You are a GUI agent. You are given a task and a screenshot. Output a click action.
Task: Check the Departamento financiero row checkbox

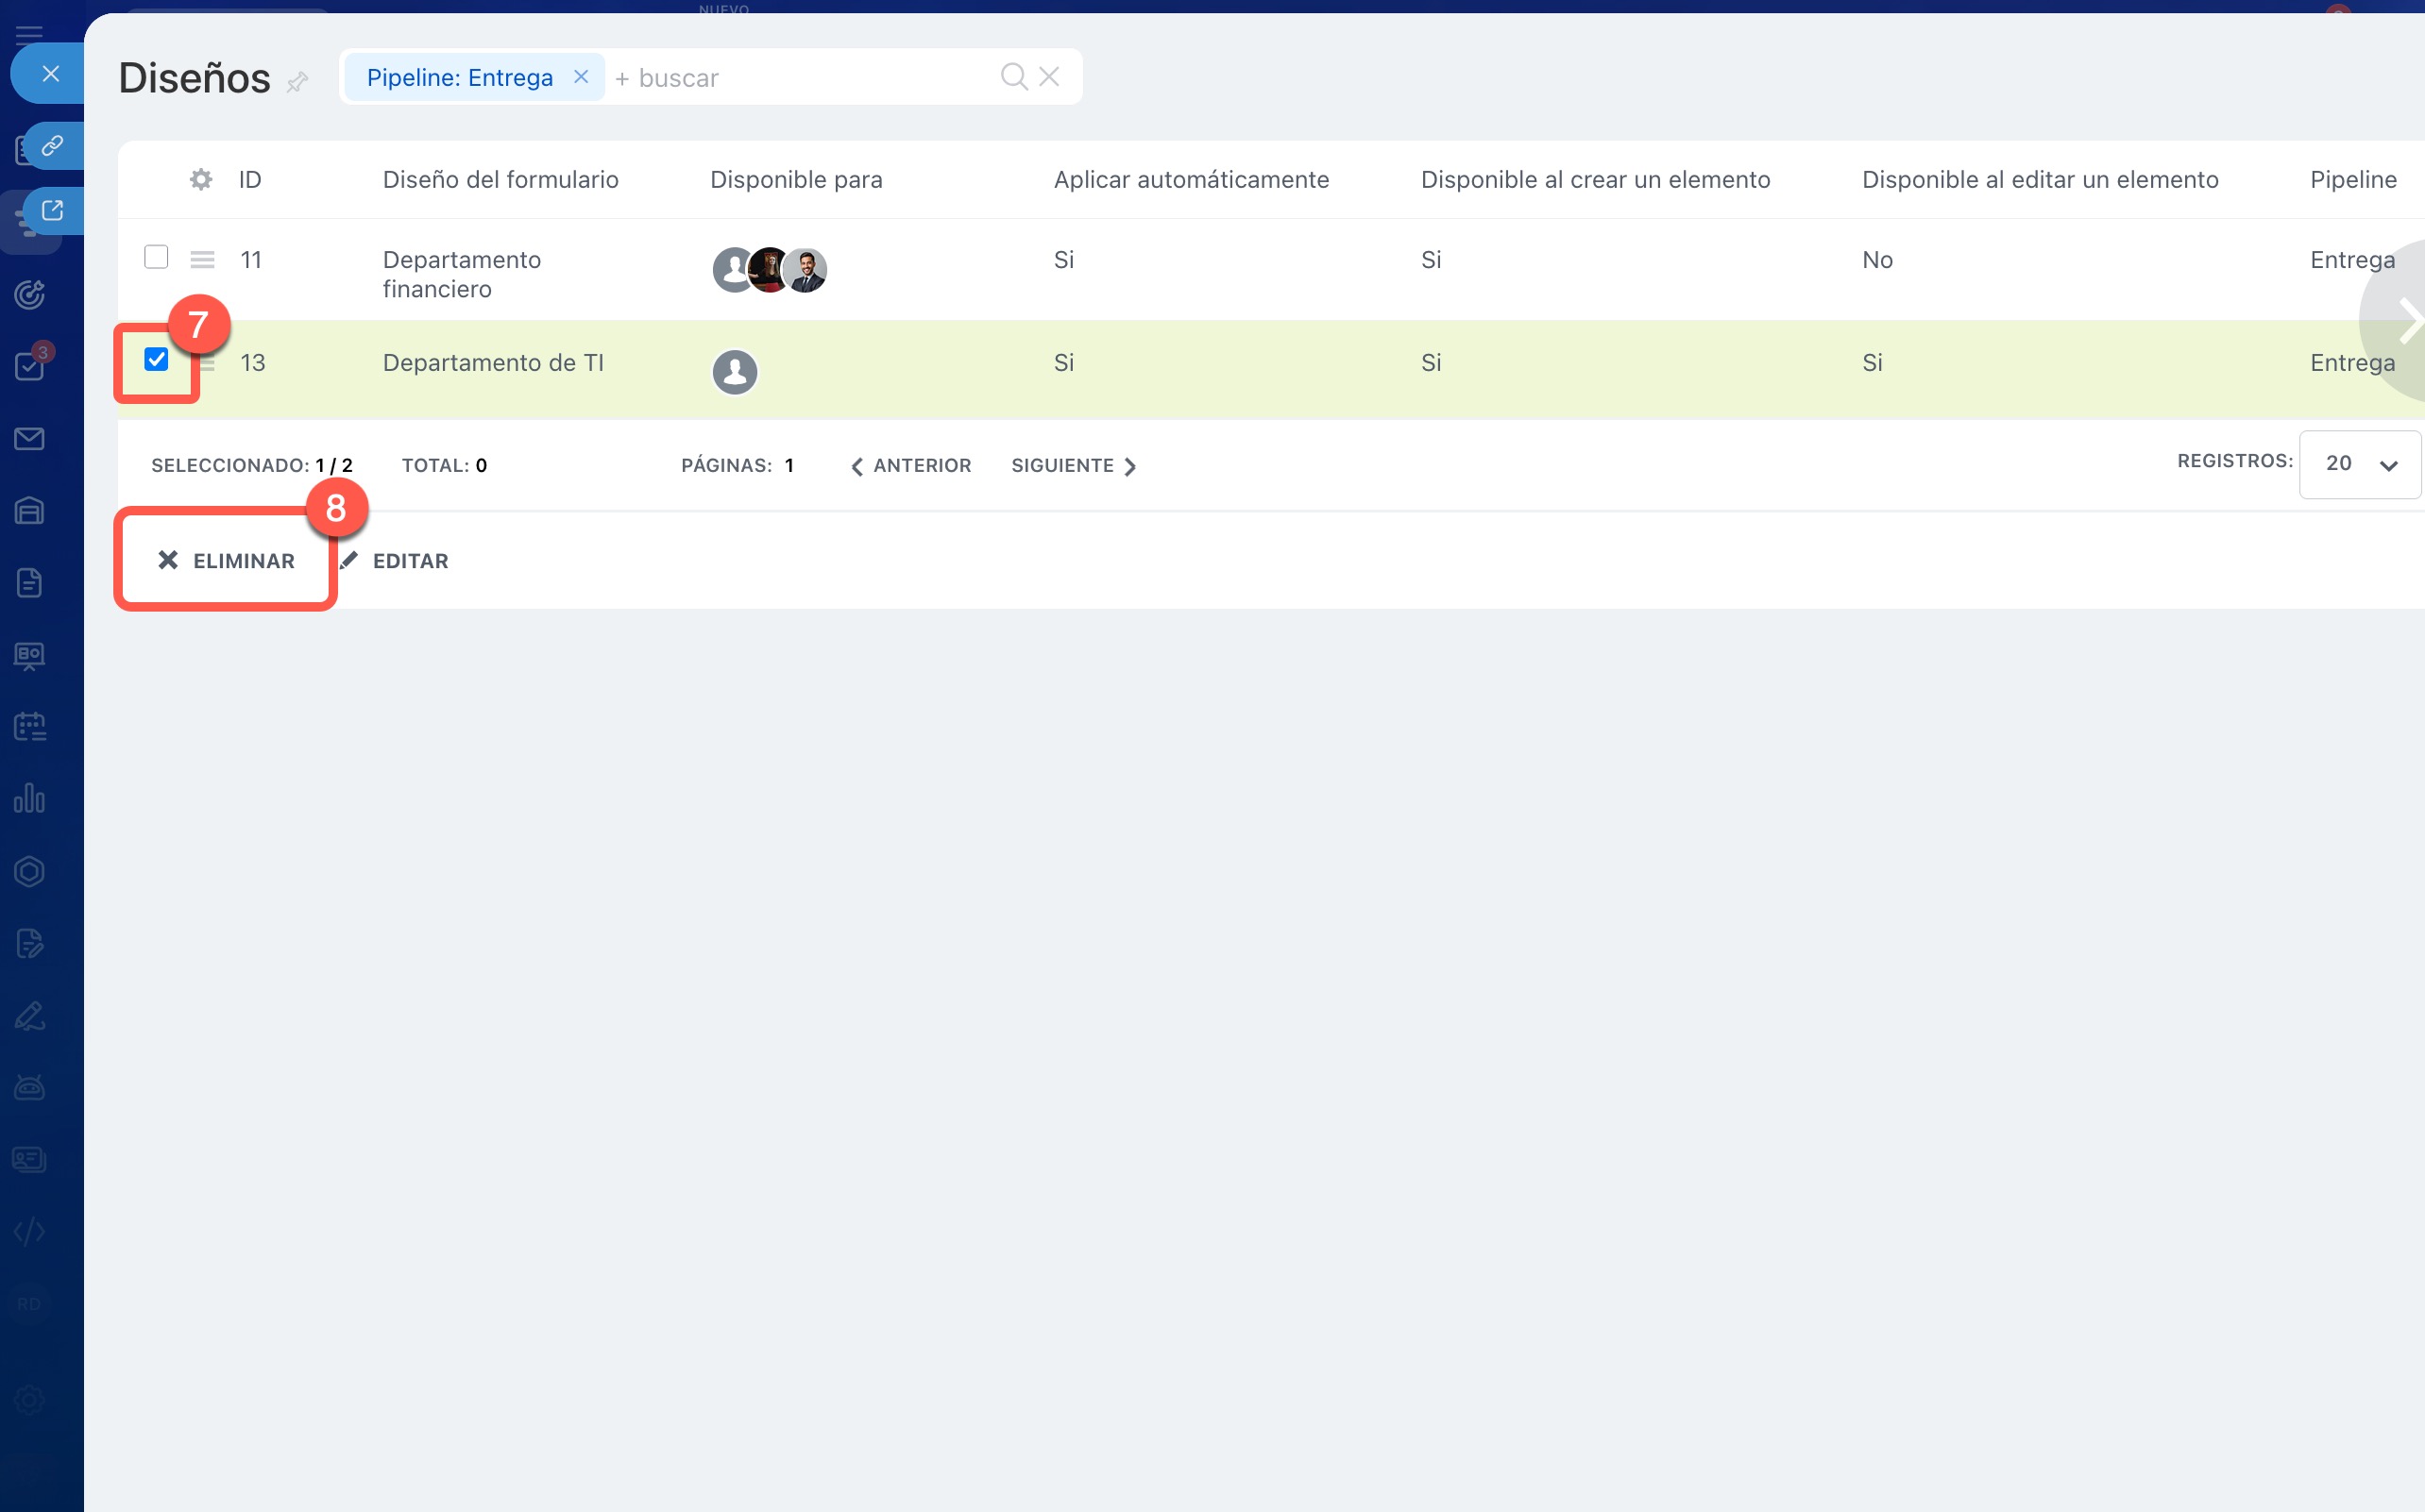tap(156, 258)
